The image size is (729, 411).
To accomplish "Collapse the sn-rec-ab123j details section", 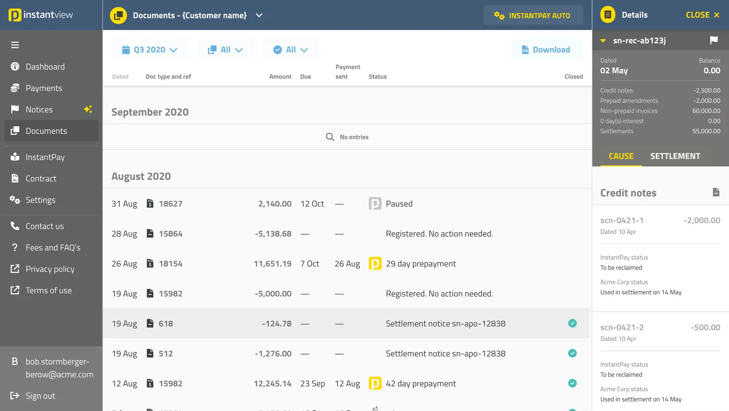I will tap(603, 41).
